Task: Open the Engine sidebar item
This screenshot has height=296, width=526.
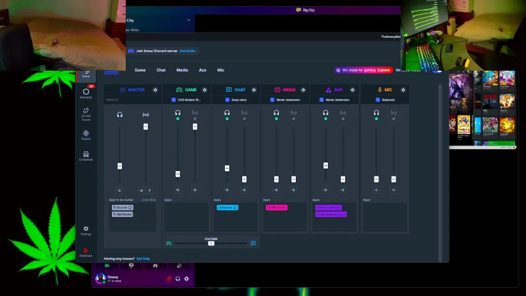Action: click(x=86, y=135)
